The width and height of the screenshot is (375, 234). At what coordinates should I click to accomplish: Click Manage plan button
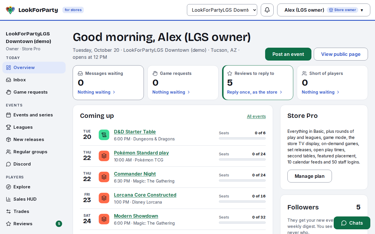click(310, 176)
